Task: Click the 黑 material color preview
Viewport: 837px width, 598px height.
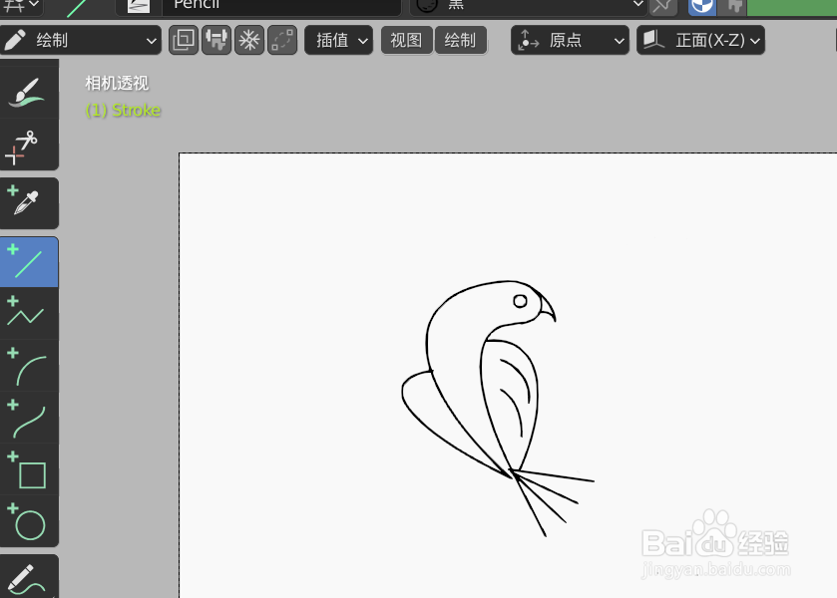Action: 428,5
